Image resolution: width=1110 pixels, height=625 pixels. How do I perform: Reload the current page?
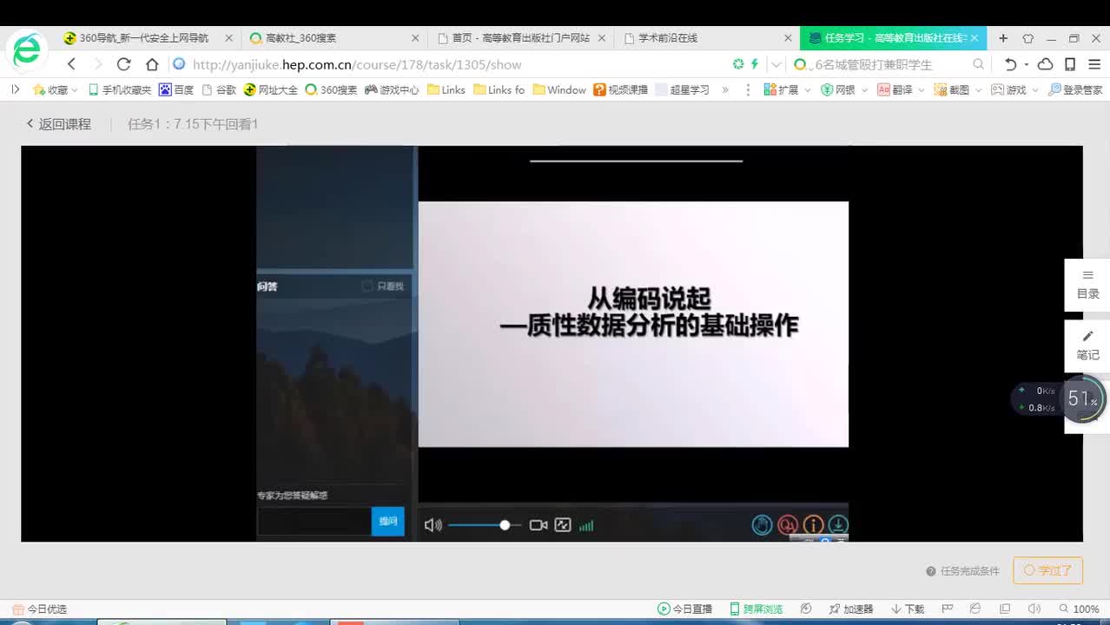[x=123, y=64]
